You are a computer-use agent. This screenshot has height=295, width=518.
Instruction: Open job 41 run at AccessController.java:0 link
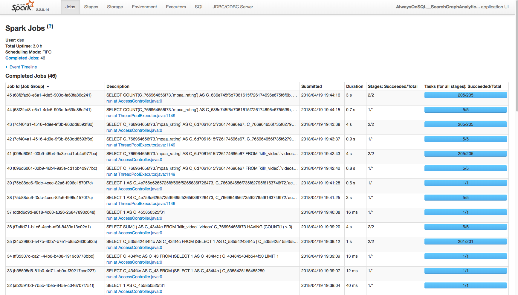134,160
